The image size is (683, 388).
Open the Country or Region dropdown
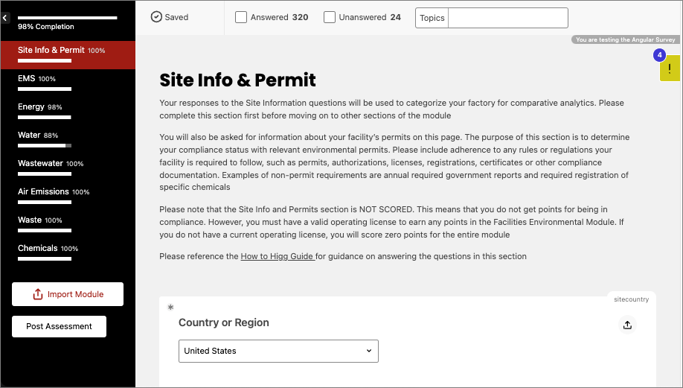click(278, 351)
